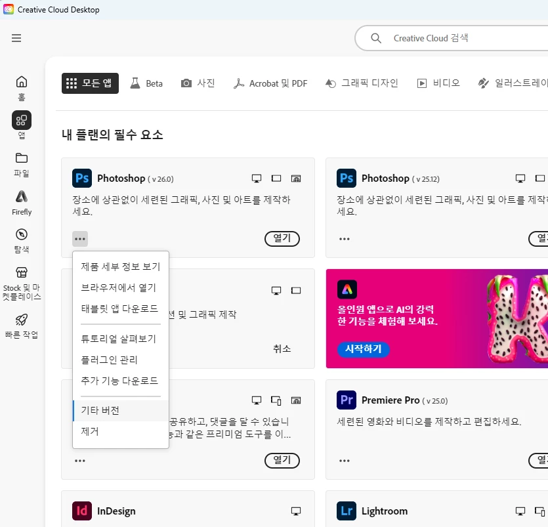
Task: Open the hamburger navigation menu
Action: coord(16,38)
